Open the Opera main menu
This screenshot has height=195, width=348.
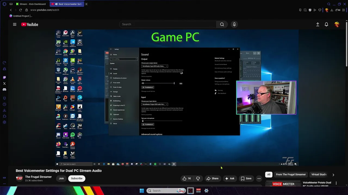click(4, 4)
